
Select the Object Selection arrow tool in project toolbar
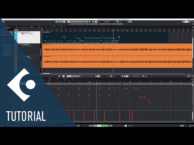pyautogui.click(x=68, y=22)
